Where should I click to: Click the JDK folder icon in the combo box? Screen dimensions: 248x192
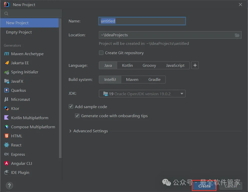pos(106,94)
